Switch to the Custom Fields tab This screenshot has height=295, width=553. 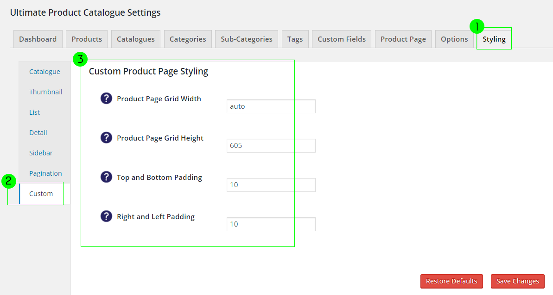341,39
